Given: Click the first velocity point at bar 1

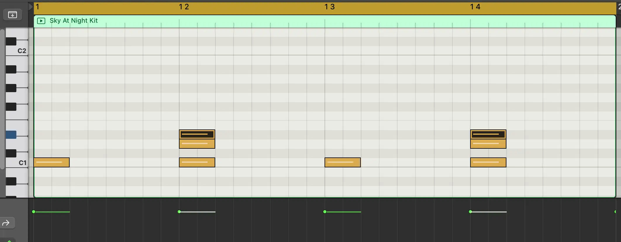Looking at the screenshot, I should point(34,212).
